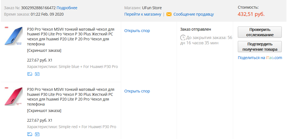This screenshot has height=139, width=287.
Task: Open Скриншот заказа for the blue case
Action: point(44,50)
